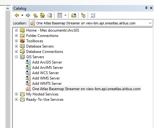
Task: Open the Back history dropdown arrow
Action: tap(22, 15)
